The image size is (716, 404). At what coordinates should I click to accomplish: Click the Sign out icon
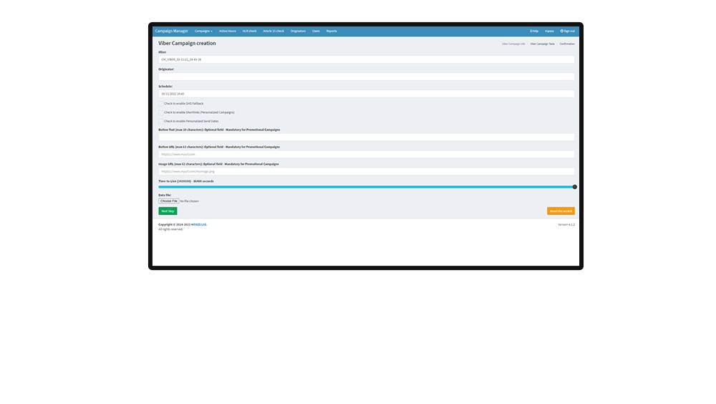(562, 32)
